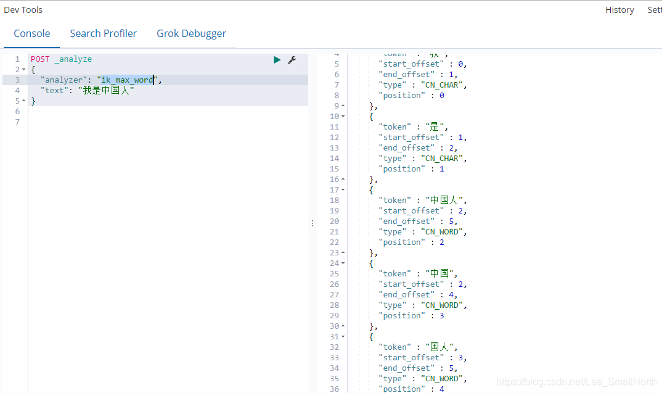Click the token "国人" in the output
662x393 pixels.
pos(439,347)
